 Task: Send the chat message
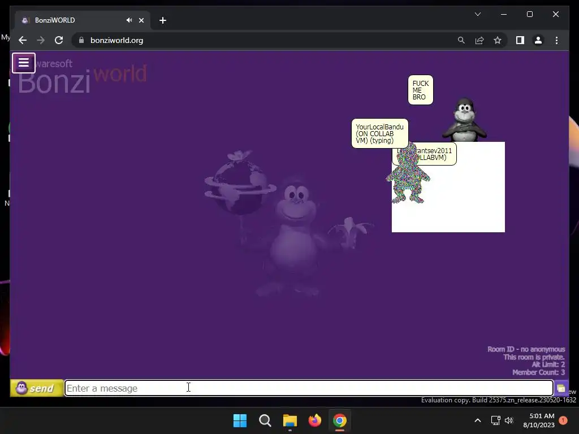point(37,388)
